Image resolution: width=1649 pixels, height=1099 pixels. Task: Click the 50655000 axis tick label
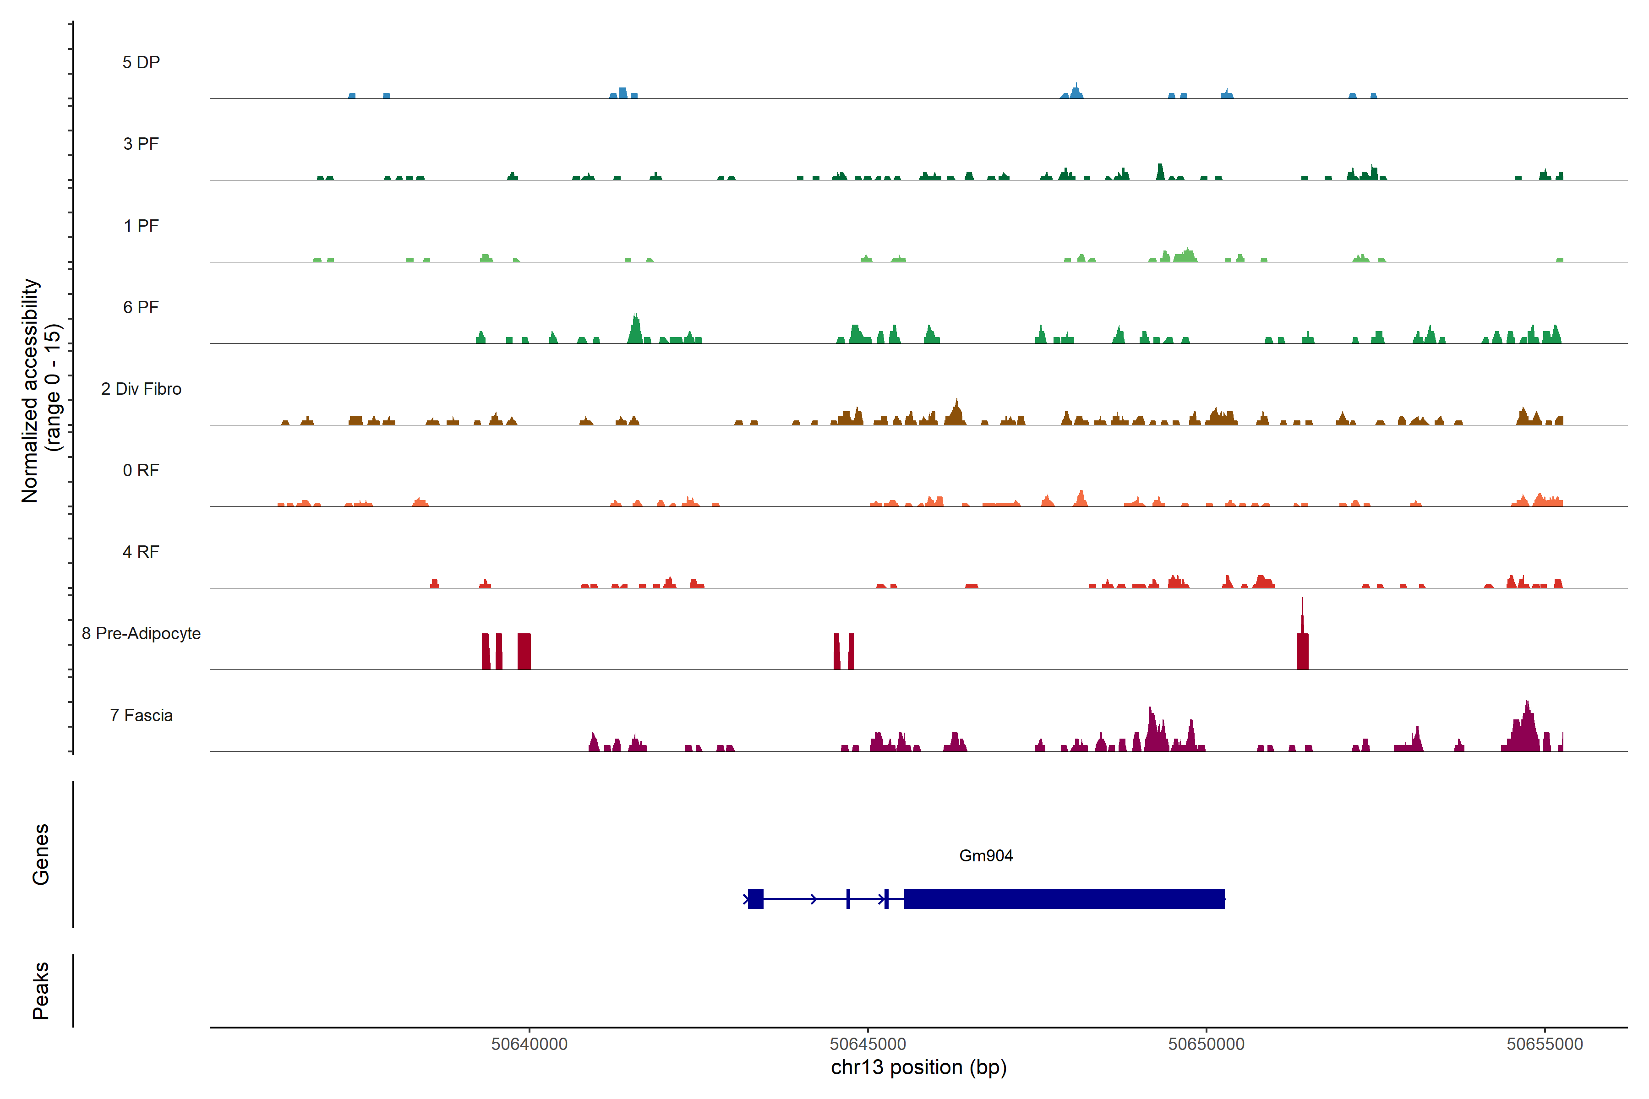pos(1545,1044)
